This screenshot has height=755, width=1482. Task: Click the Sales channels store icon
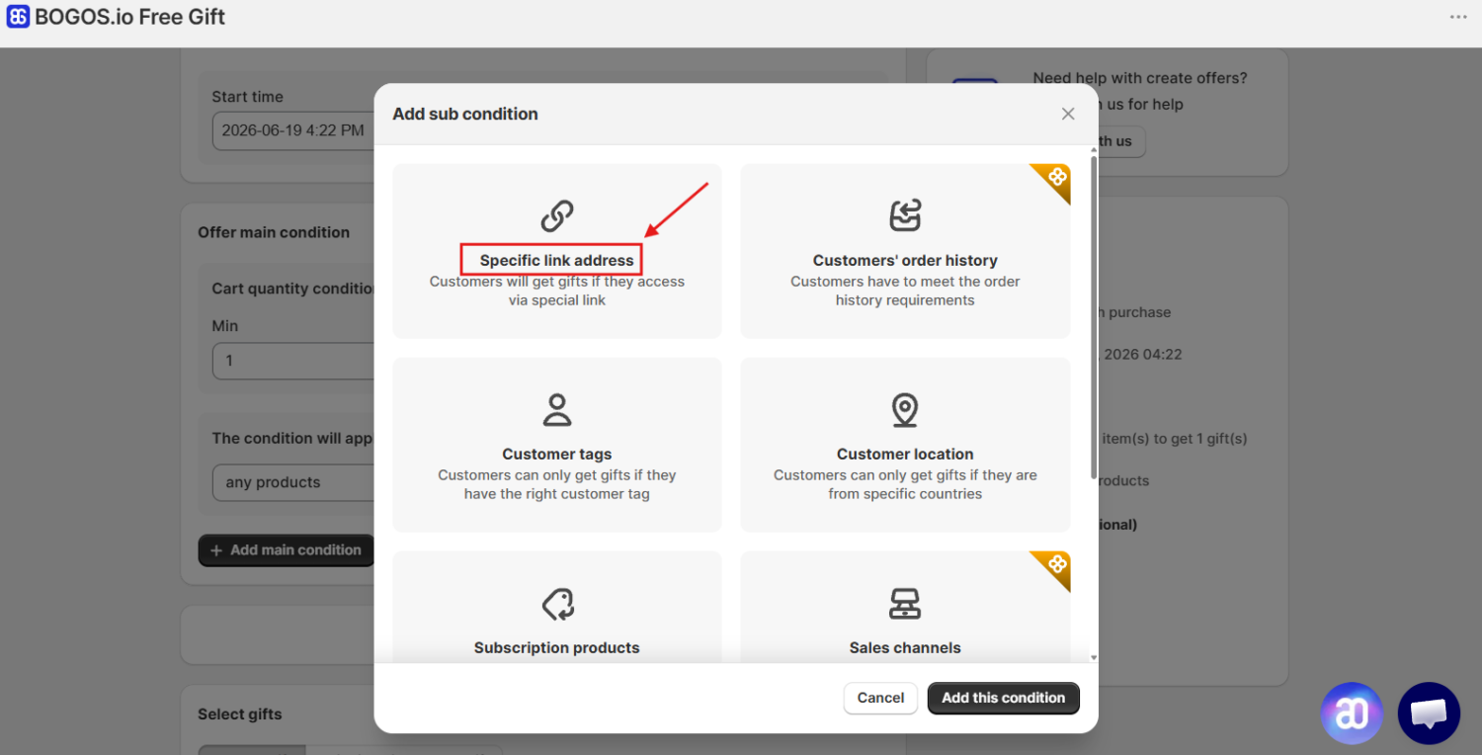coord(905,603)
